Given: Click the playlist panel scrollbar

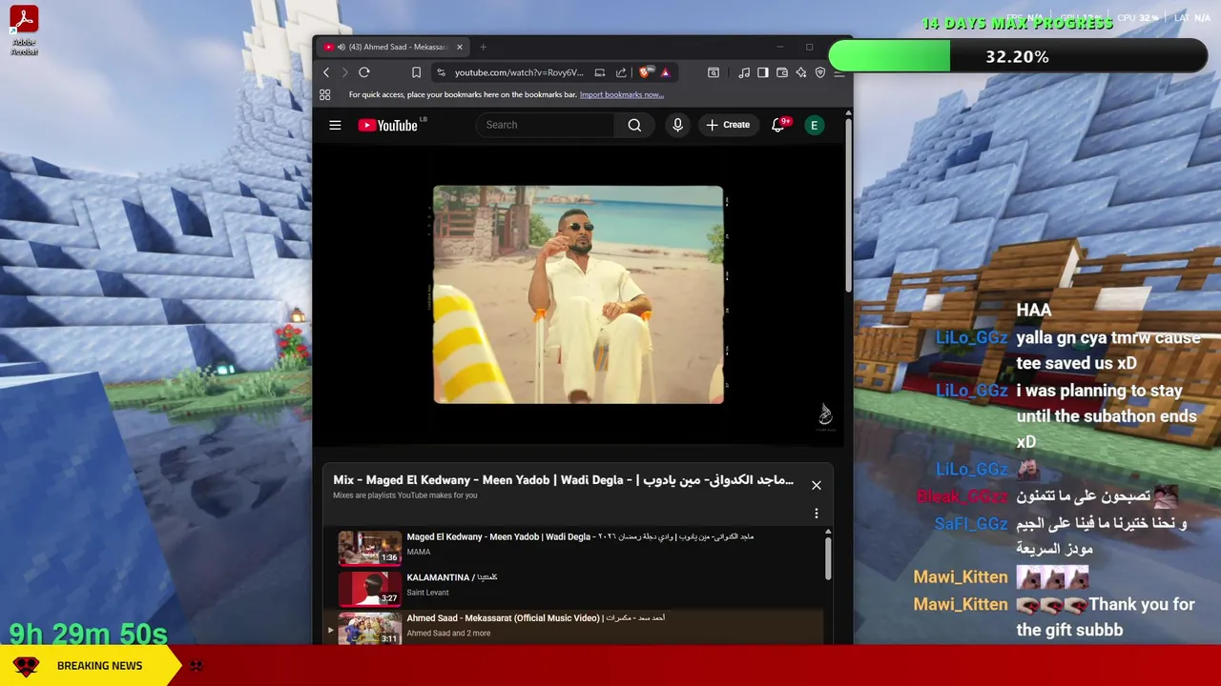Looking at the screenshot, I should coord(828,557).
